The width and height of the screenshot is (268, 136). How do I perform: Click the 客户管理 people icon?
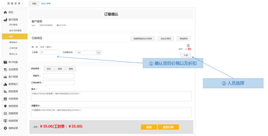pos(5,77)
